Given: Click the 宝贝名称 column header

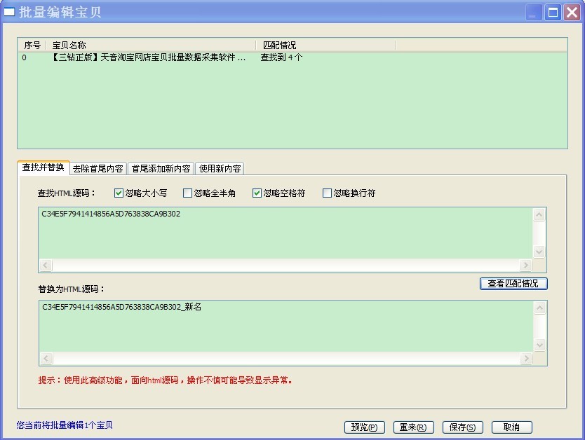Looking at the screenshot, I should (152, 45).
